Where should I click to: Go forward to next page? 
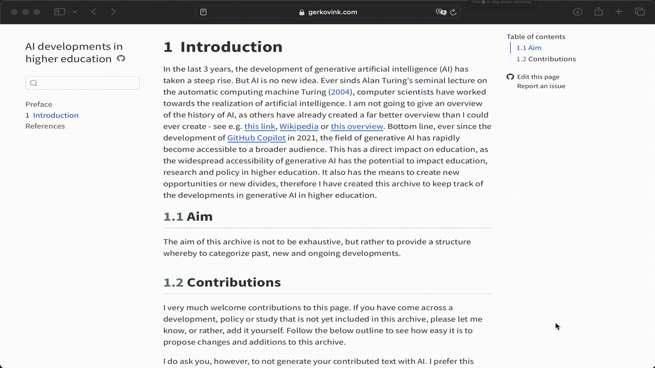(113, 12)
